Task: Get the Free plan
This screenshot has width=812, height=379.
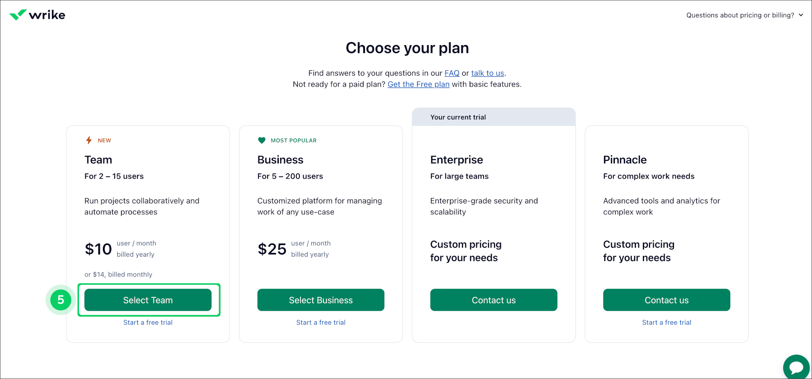Action: [419, 84]
